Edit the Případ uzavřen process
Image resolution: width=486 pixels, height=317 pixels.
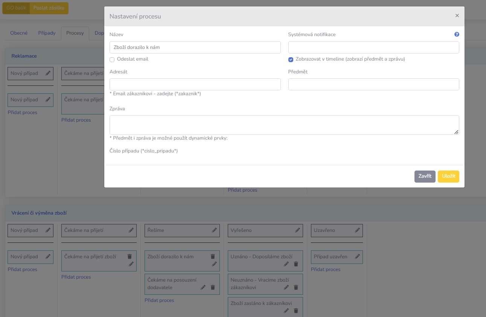tap(357, 257)
